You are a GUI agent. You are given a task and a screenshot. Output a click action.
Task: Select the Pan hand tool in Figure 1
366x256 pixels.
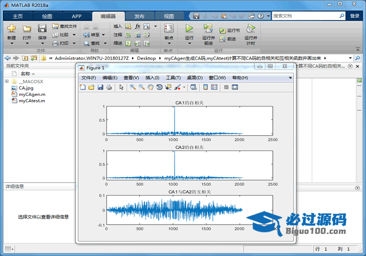tap(150, 87)
